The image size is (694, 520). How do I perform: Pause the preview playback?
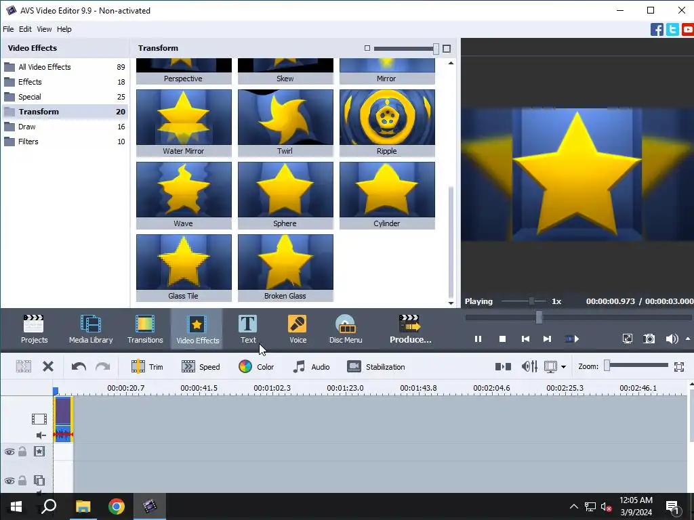pos(478,339)
